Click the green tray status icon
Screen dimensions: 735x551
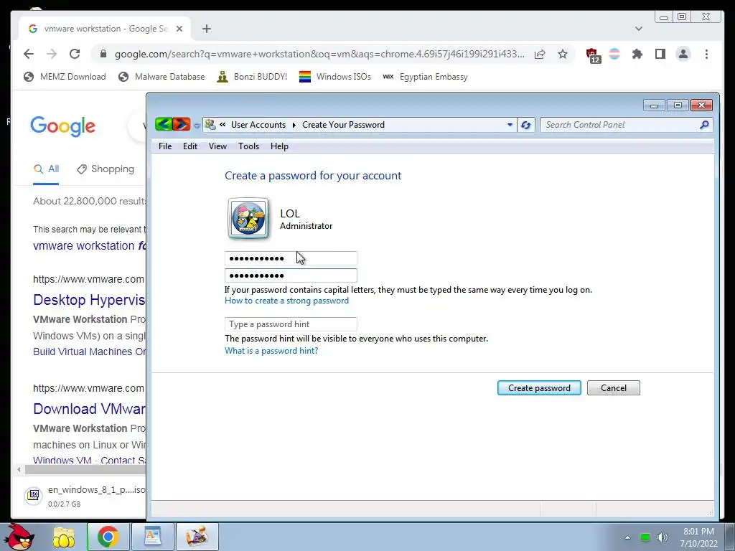tap(645, 537)
